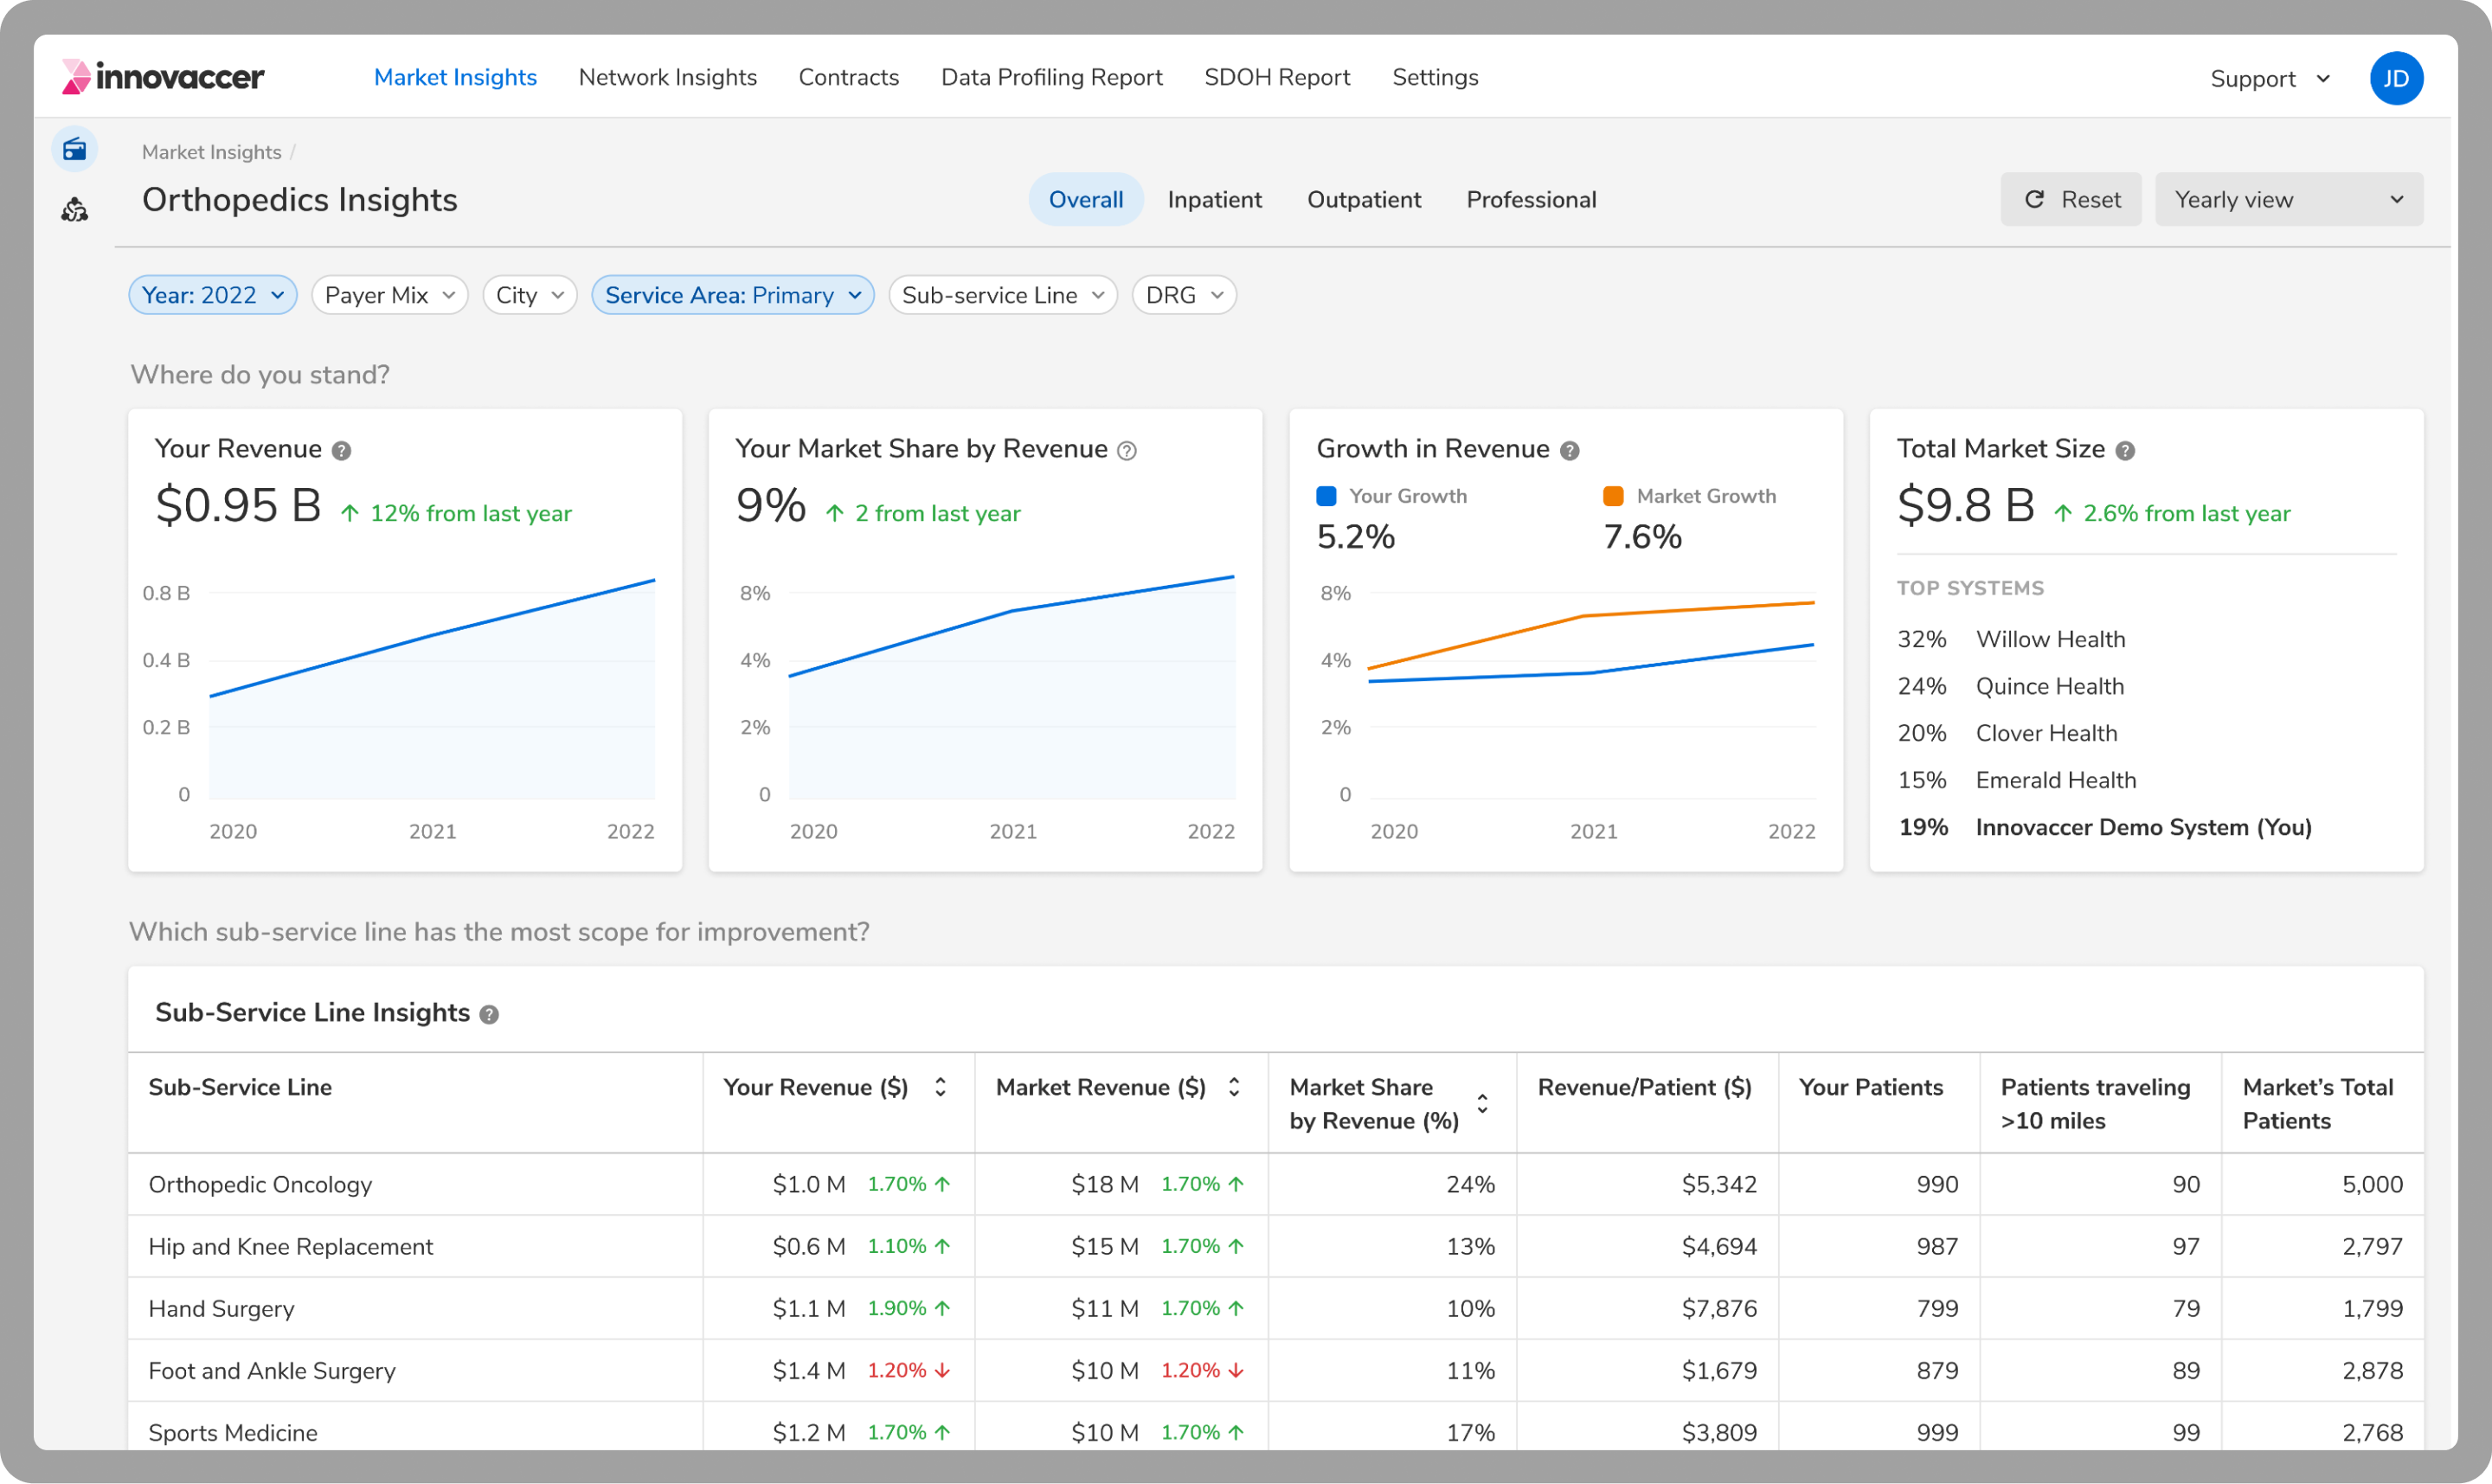The height and width of the screenshot is (1484, 2492).
Task: Open the network nodes sidebar icon
Action: pyautogui.click(x=75, y=210)
